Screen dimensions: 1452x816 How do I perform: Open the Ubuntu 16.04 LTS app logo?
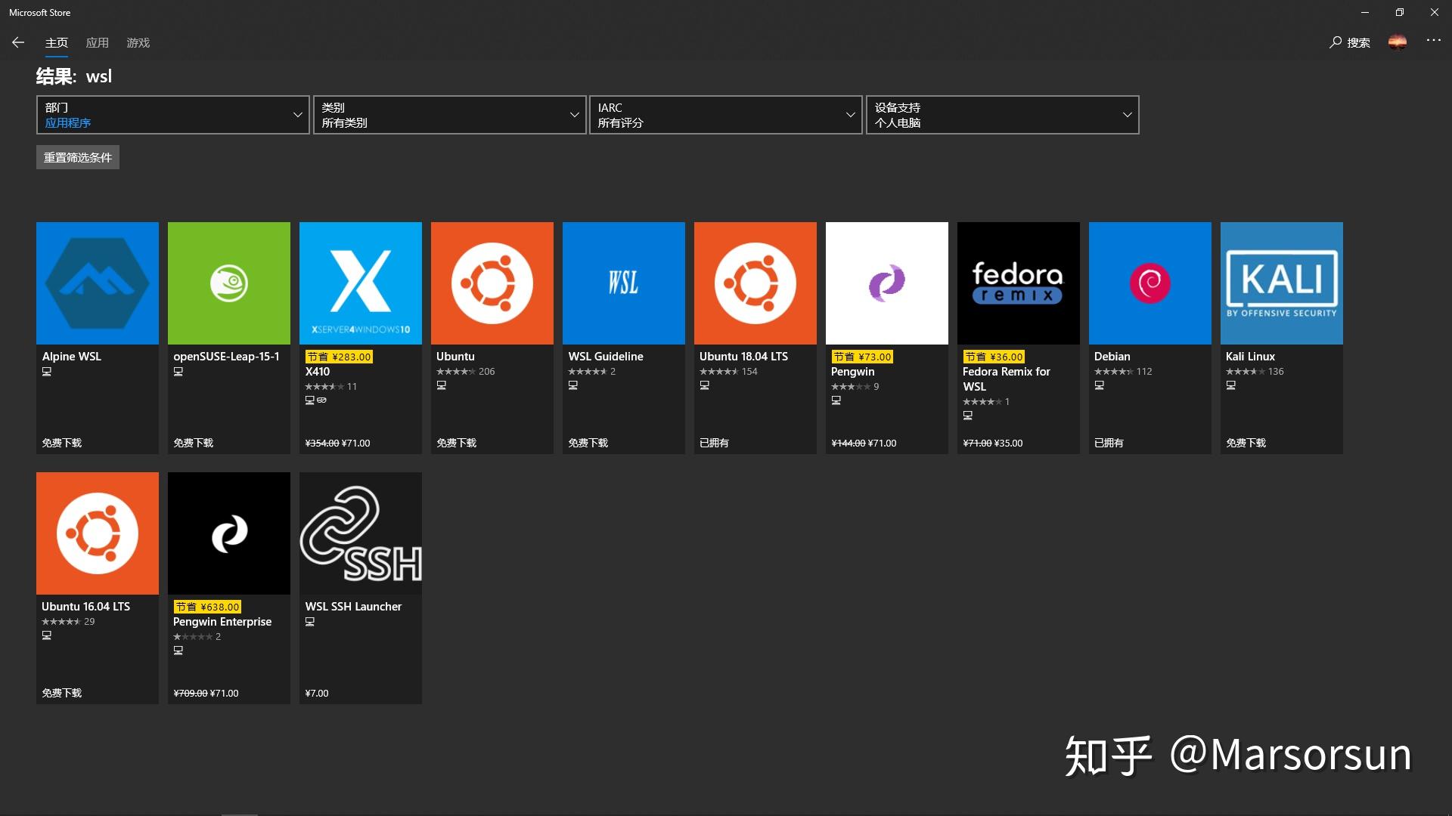tap(98, 533)
